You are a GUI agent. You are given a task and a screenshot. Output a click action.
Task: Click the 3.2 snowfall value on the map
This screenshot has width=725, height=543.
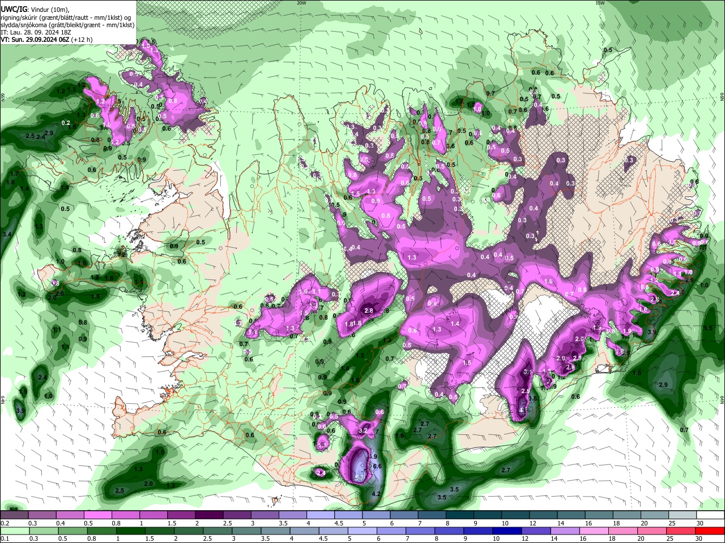pyautogui.click(x=364, y=431)
